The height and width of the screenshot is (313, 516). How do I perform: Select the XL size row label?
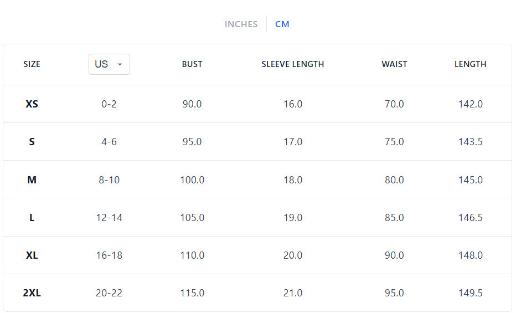32,255
